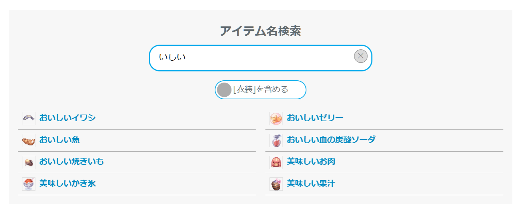Click the meat icon beside 美味しいお肉

coord(276,162)
